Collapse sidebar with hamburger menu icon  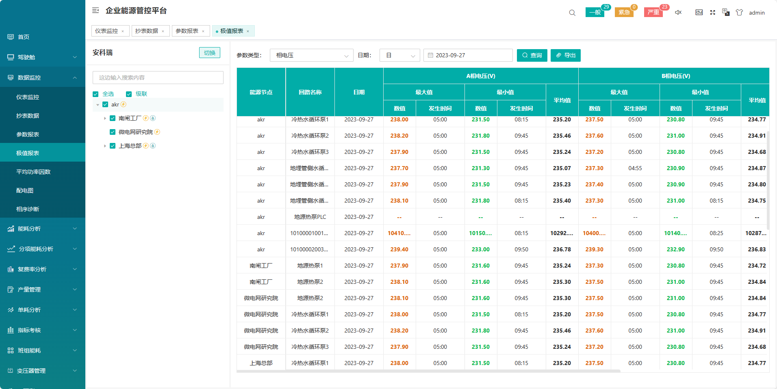[x=95, y=11]
